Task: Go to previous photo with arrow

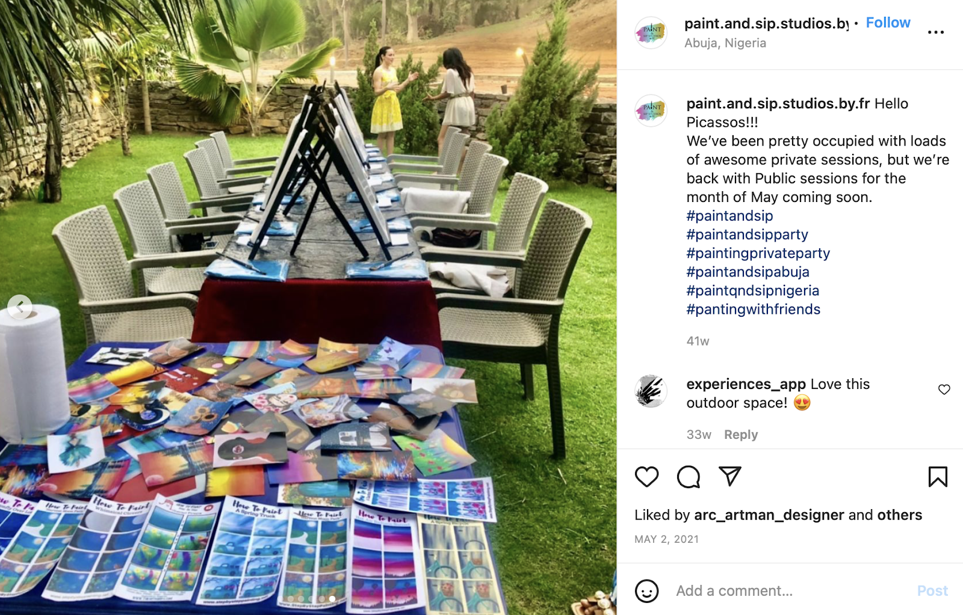Action: (19, 307)
